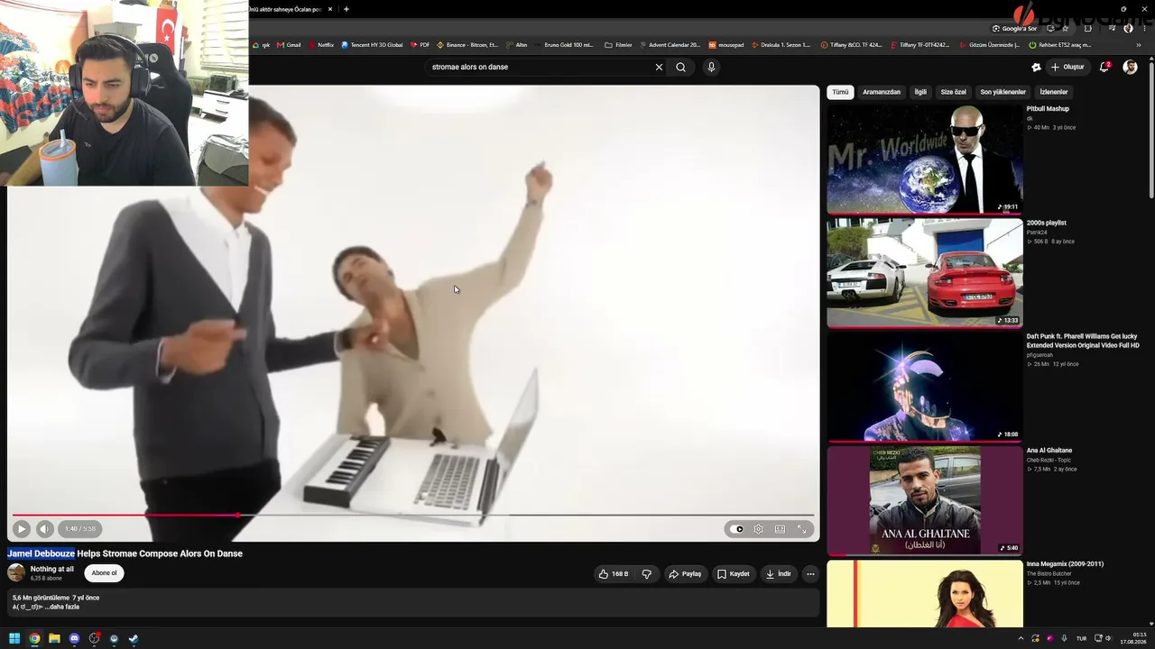This screenshot has height=649, width=1155.
Task: Open the Windows Start menu
Action: click(14, 639)
